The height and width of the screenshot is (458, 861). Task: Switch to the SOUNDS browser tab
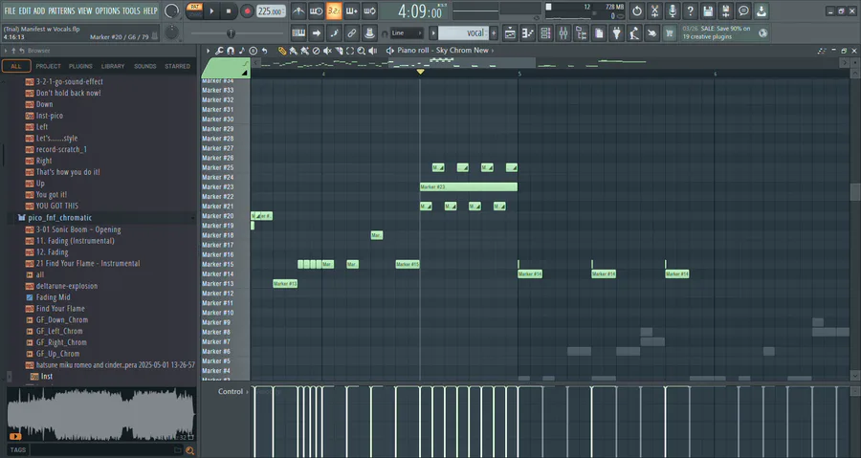click(x=145, y=66)
